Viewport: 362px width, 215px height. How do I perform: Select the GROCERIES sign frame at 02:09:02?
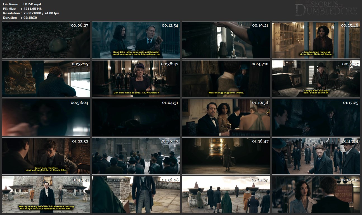(316, 195)
